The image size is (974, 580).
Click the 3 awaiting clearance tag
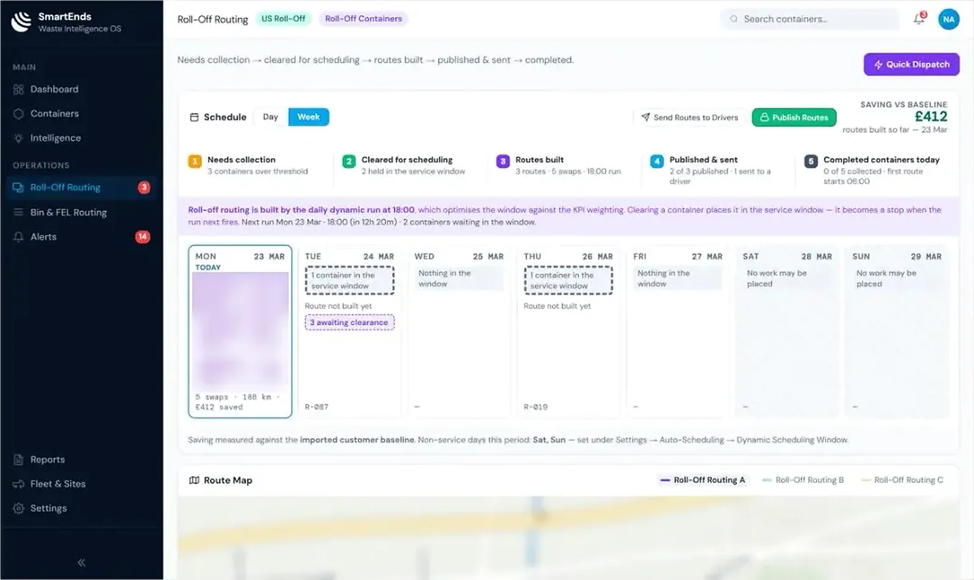[349, 322]
